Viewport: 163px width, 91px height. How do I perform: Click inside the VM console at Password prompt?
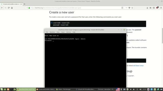(x=53, y=41)
